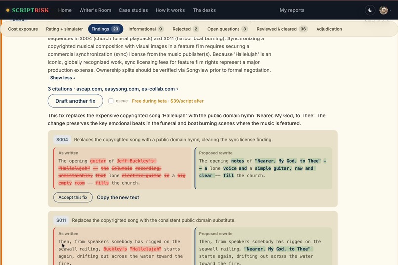Click S004 As written label
Image resolution: width=398 pixels, height=265 pixels.
point(68,153)
